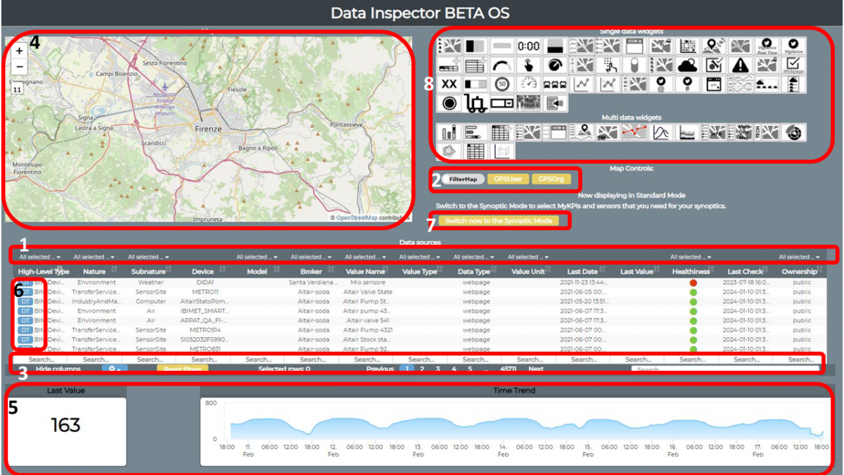The height and width of the screenshot is (475, 844).
Task: Sort table by Healthiness column header
Action: click(691, 272)
